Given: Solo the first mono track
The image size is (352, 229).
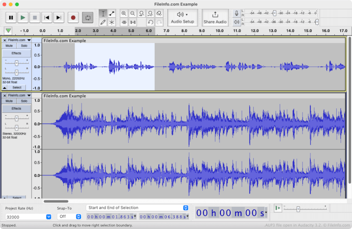Looking at the screenshot, I should (x=24, y=46).
